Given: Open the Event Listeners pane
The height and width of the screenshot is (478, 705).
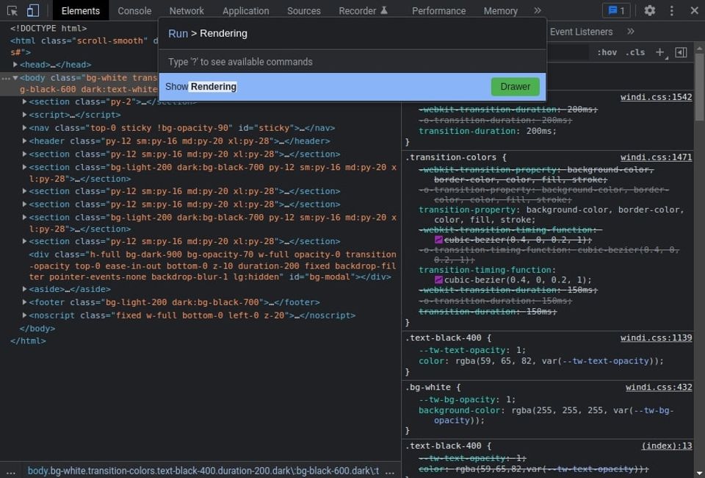Looking at the screenshot, I should (x=581, y=32).
